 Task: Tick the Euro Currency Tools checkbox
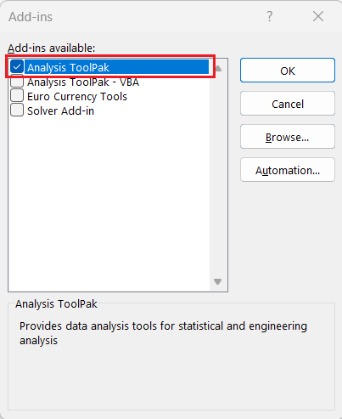point(17,96)
